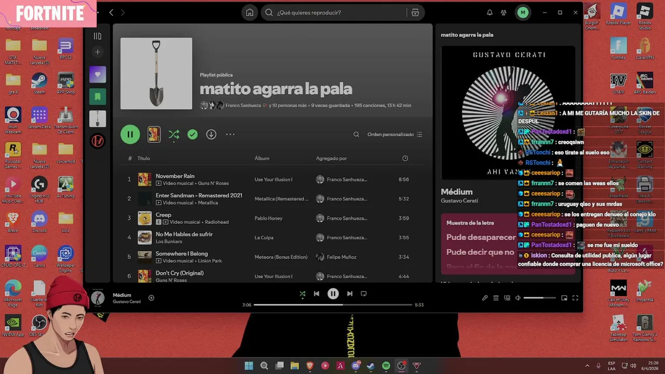Open Friend Activity icon

503,12
